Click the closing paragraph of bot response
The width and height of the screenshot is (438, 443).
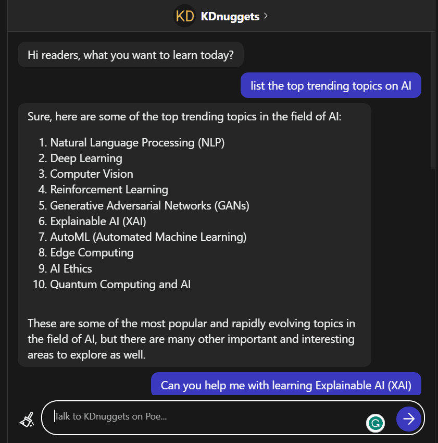191,339
